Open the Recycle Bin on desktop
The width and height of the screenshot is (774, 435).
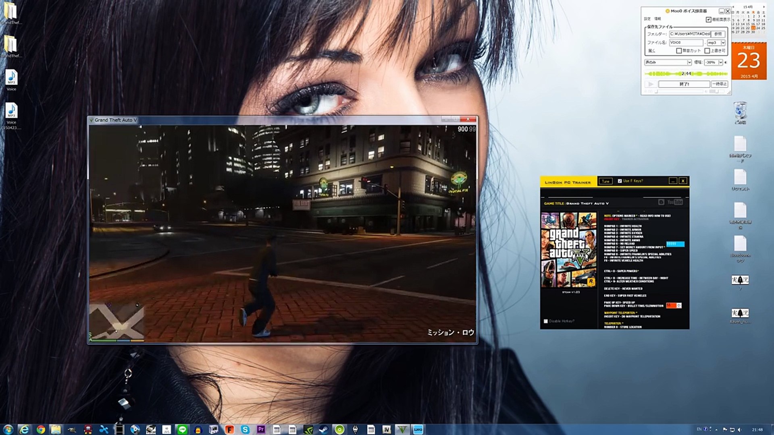coord(741,112)
